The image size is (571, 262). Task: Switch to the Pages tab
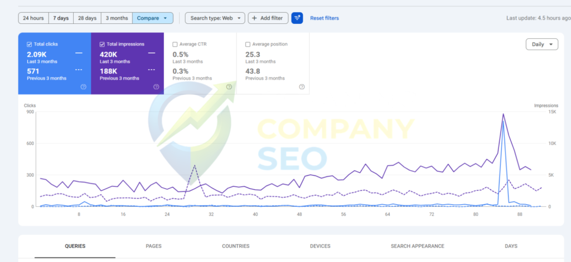click(153, 246)
